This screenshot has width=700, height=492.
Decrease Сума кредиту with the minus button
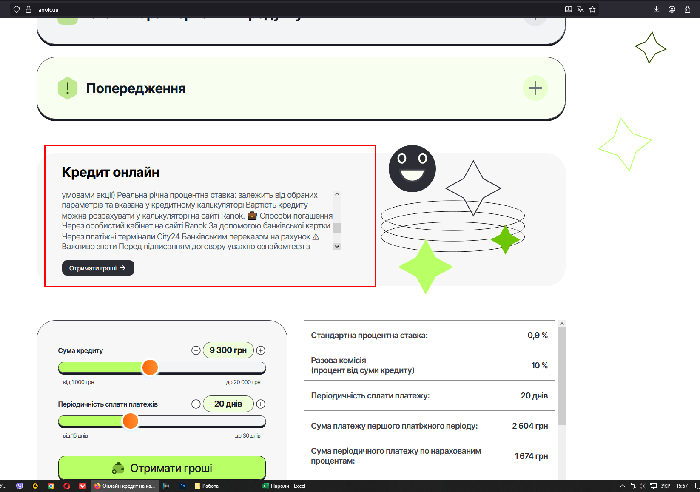click(x=196, y=350)
